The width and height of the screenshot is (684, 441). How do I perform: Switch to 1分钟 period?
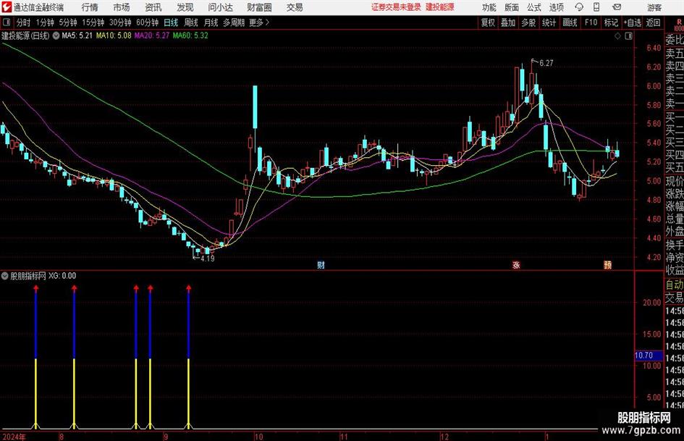[x=45, y=22]
